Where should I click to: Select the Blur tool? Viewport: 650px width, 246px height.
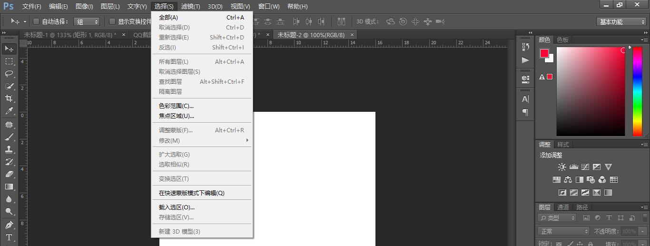9,199
